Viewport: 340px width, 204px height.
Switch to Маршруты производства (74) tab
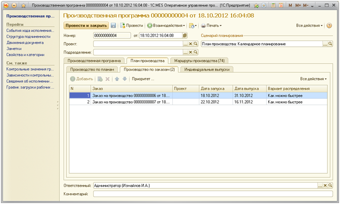[200, 61]
